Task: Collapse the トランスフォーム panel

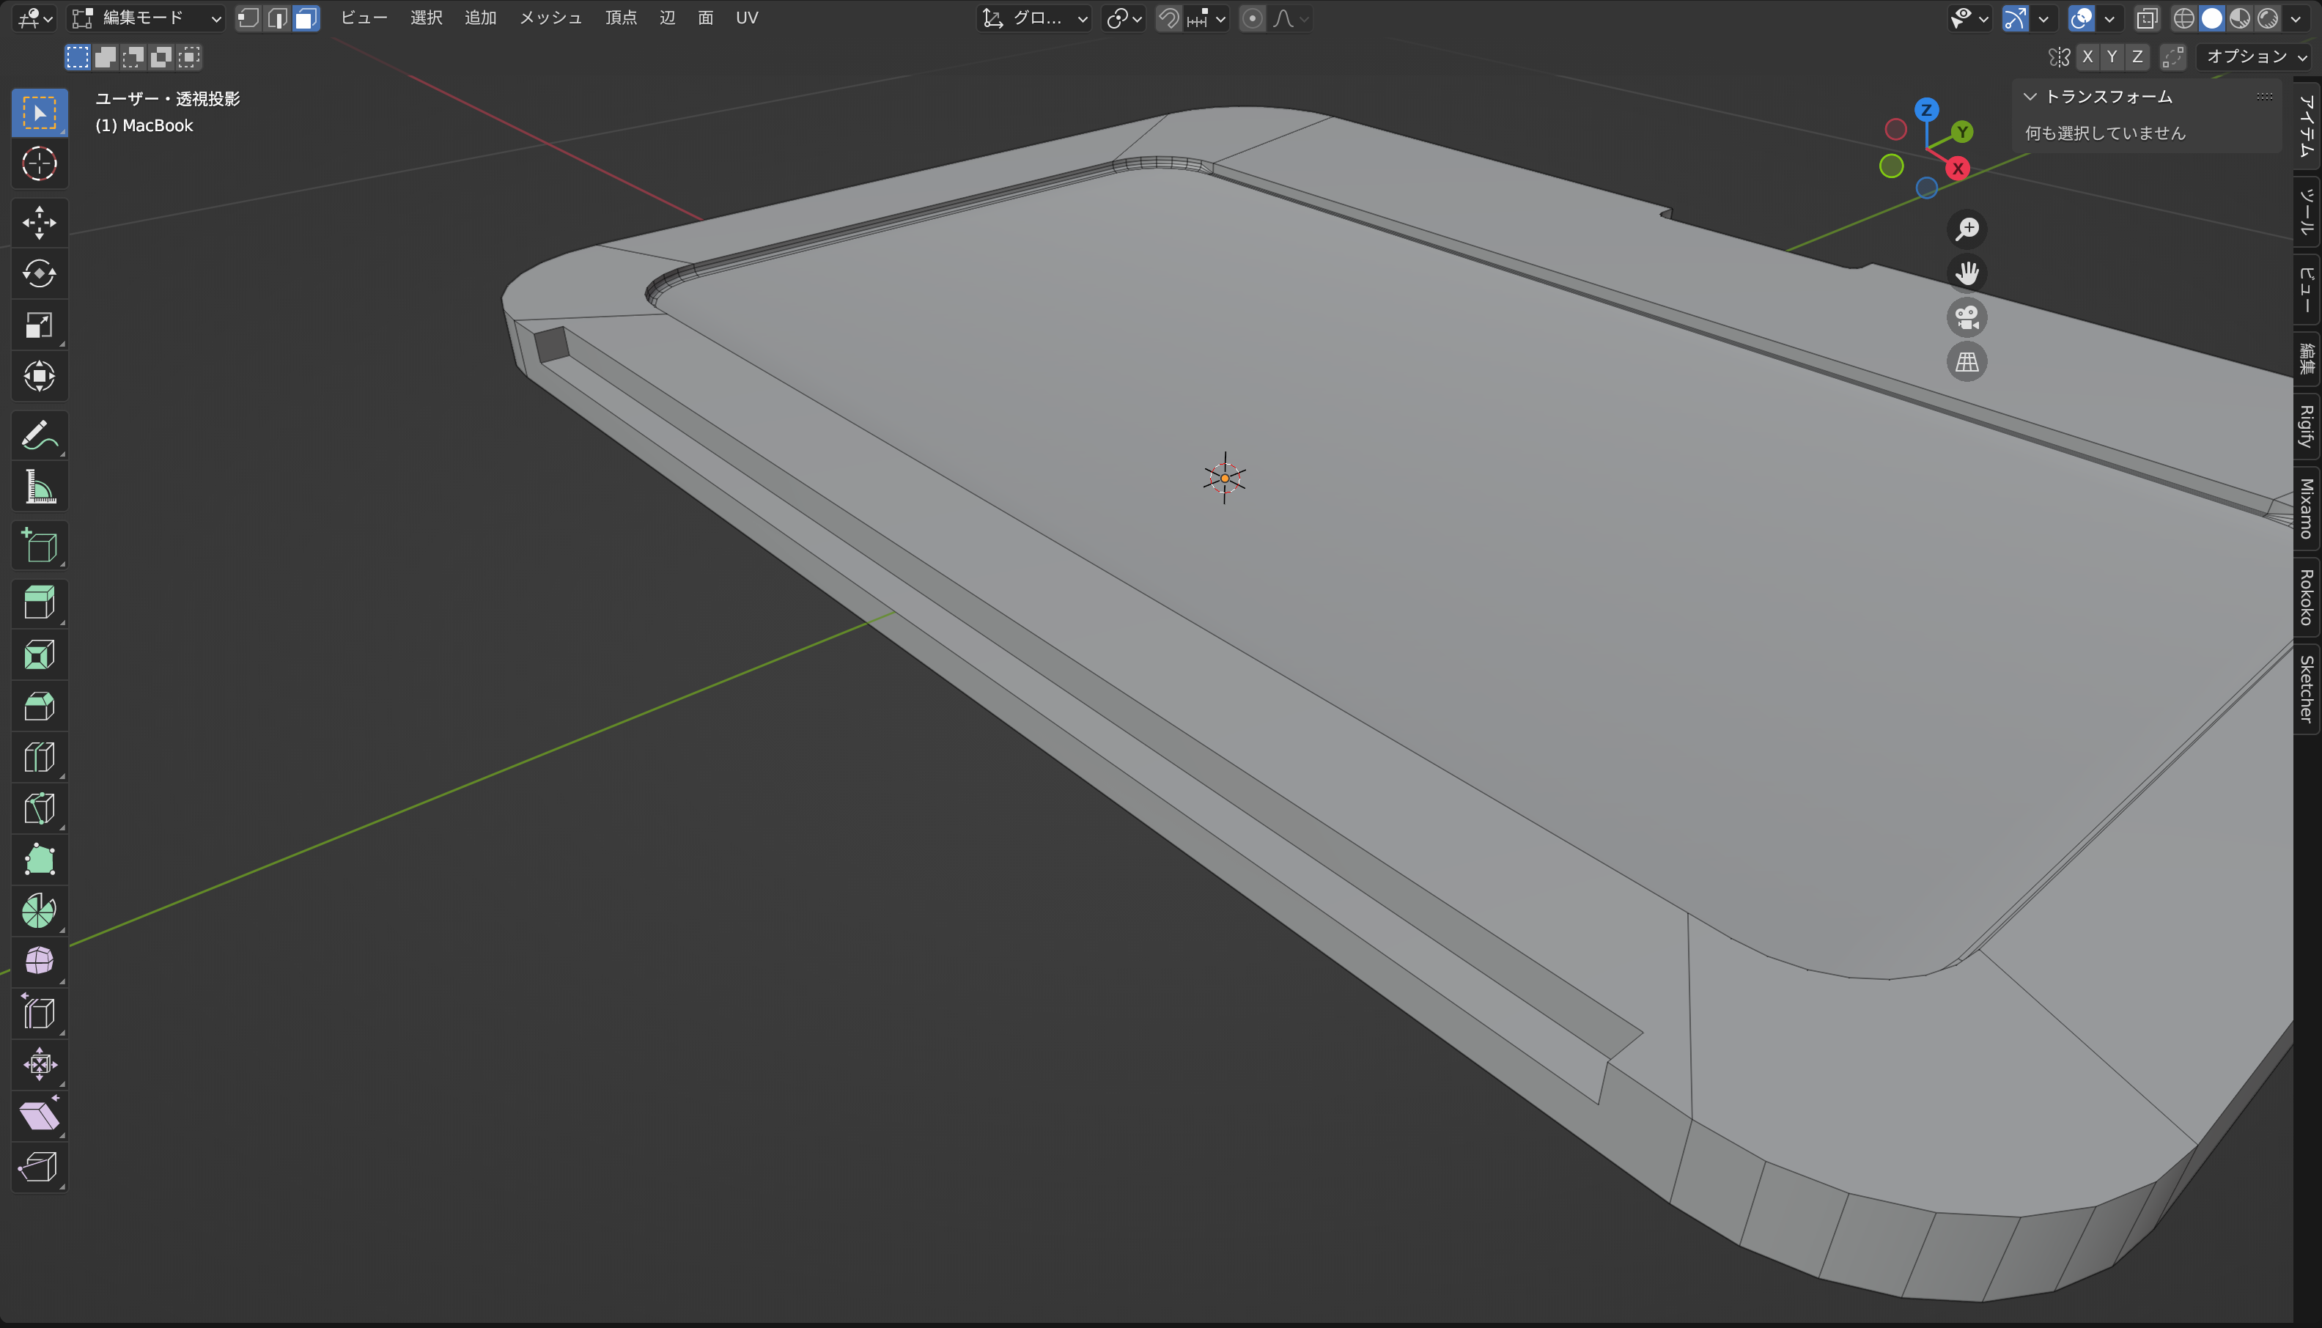Action: tap(2030, 97)
